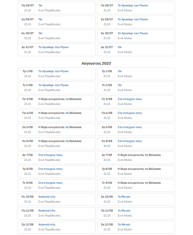Open Asteroid city screening on Πα 11/08
Image resolution: width=193 pixels, height=235 pixels.
[47, 211]
